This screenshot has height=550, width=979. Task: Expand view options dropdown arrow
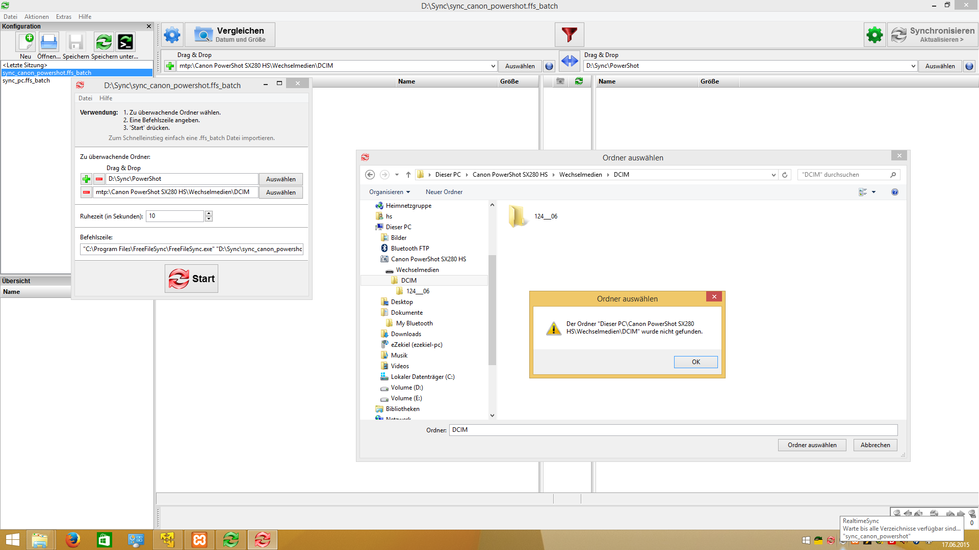pos(873,192)
